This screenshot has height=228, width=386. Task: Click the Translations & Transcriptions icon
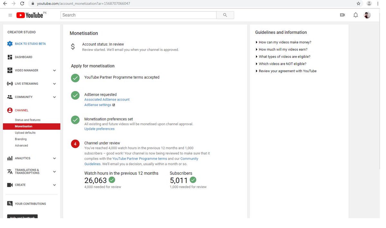10,171
